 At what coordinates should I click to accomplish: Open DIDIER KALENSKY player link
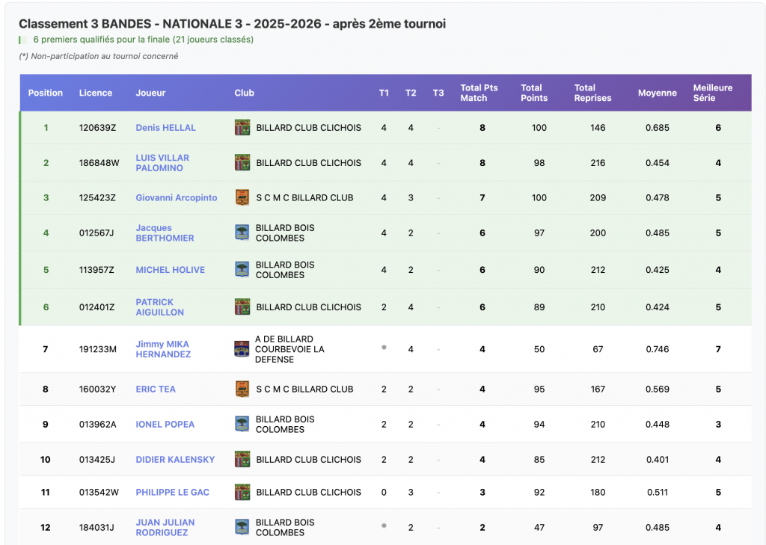tap(175, 460)
